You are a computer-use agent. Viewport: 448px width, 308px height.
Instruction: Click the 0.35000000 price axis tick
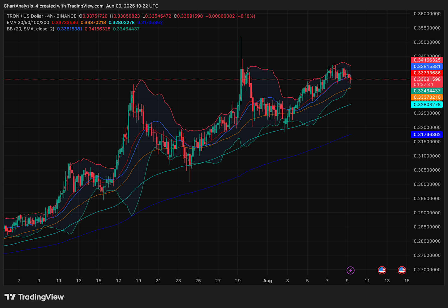click(x=427, y=42)
